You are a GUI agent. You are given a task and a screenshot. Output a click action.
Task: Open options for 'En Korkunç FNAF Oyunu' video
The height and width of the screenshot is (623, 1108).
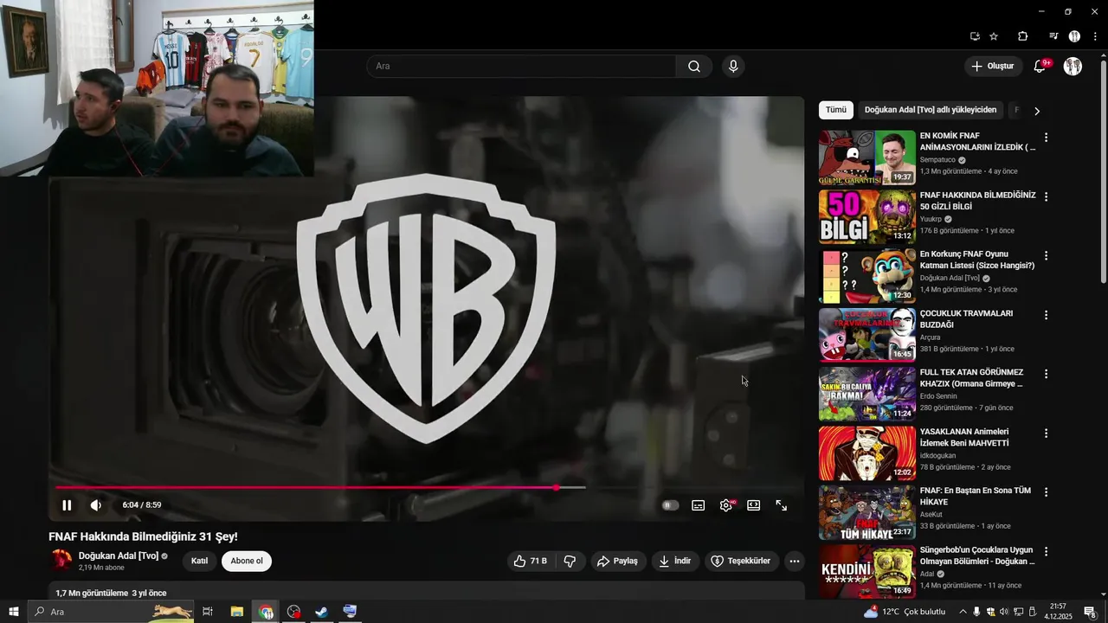1046,255
